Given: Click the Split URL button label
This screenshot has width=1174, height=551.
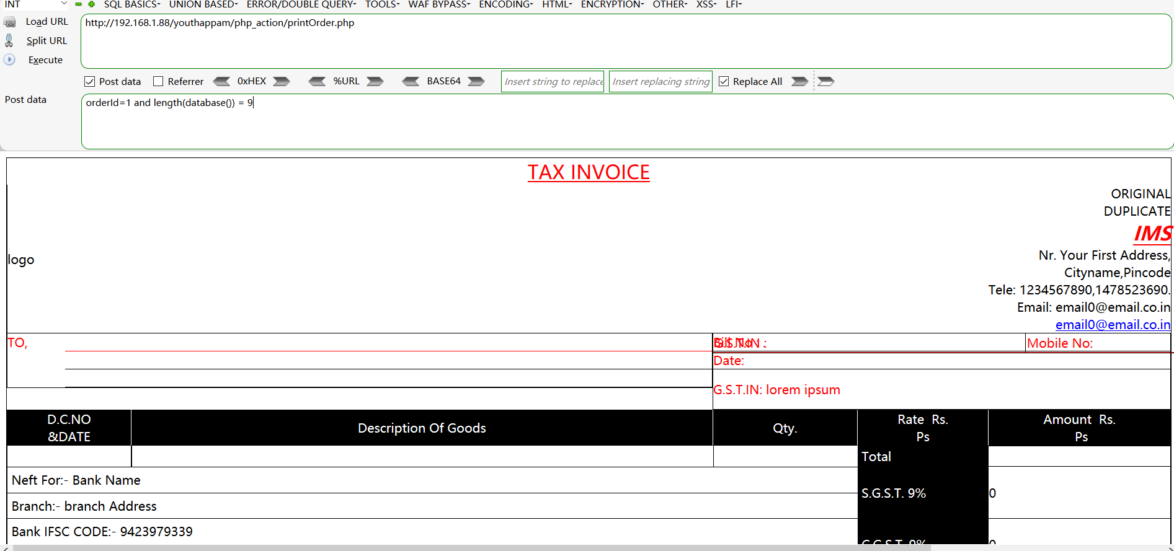Looking at the screenshot, I should [x=47, y=40].
